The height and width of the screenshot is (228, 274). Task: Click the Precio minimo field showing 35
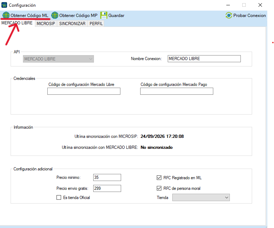point(107,177)
